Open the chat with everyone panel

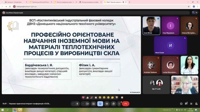click(186, 104)
